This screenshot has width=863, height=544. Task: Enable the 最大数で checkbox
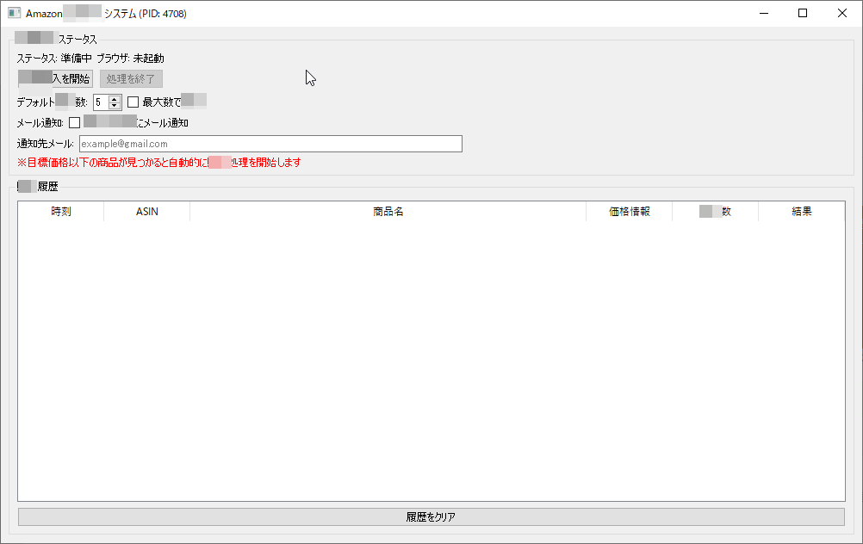(133, 102)
